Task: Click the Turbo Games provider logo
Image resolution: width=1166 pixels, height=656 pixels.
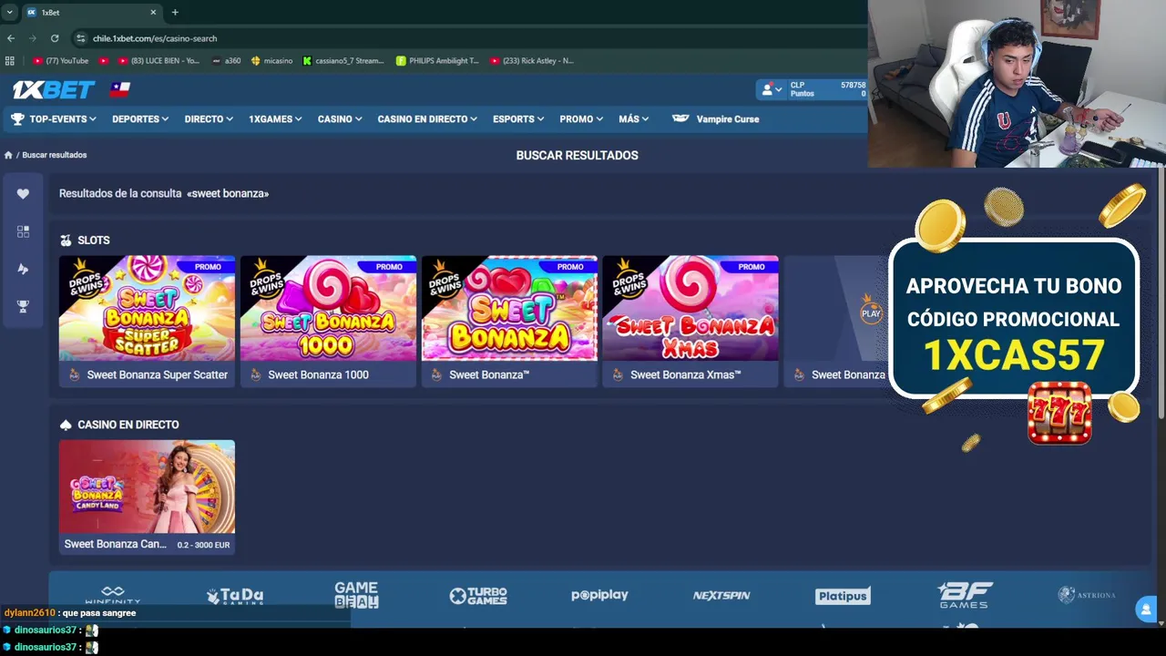Action: (478, 596)
